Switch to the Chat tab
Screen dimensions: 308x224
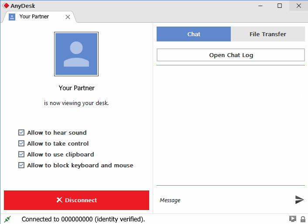(194, 34)
